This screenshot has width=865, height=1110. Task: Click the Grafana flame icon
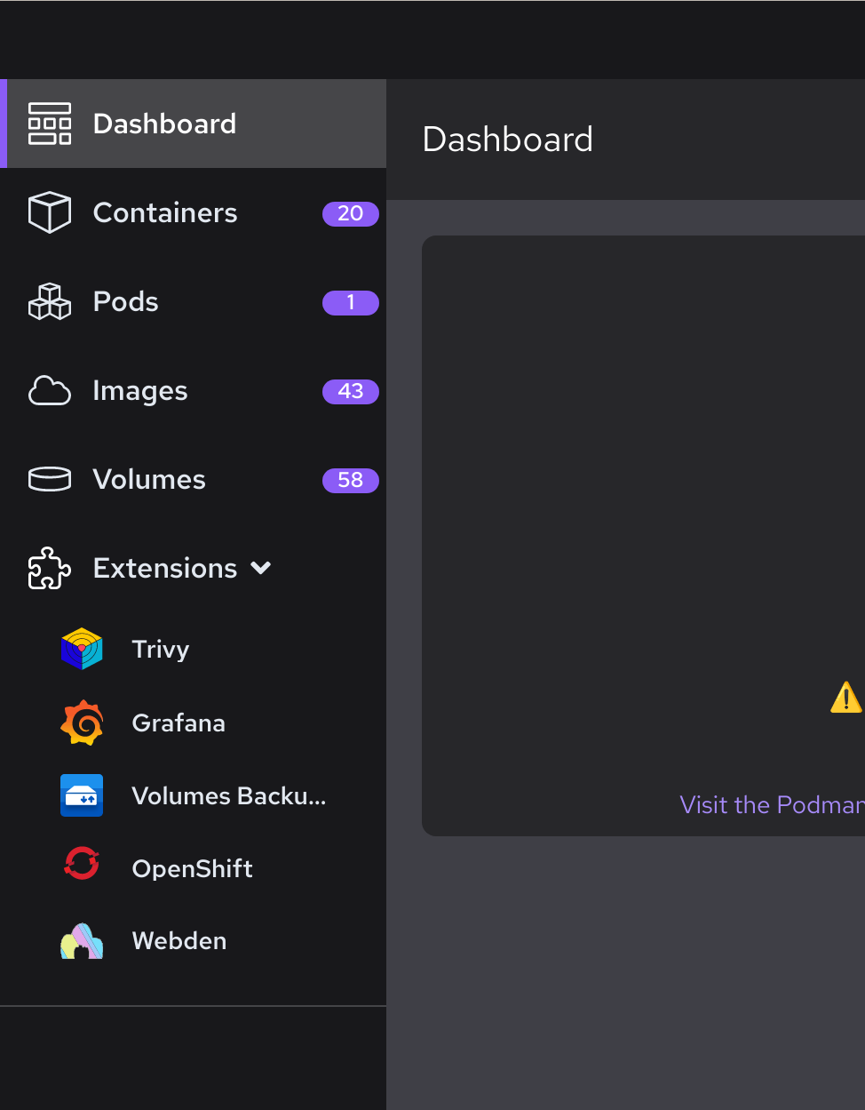(x=81, y=723)
